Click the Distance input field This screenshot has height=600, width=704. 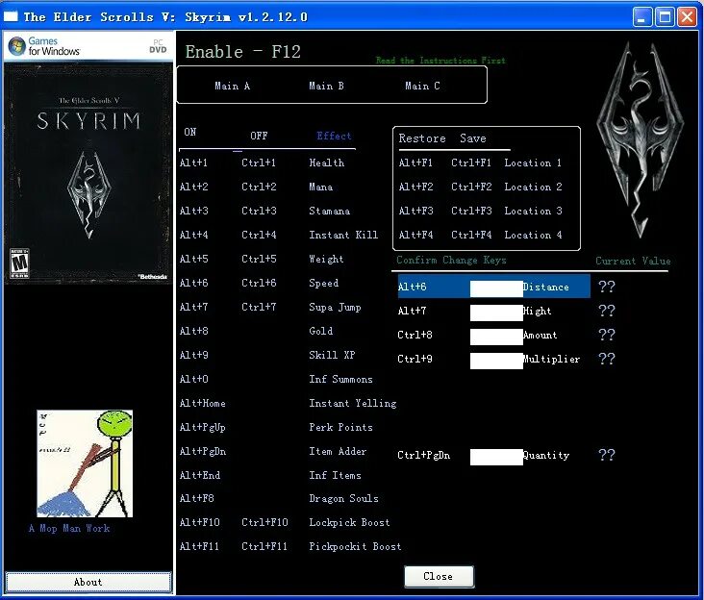[x=496, y=288]
